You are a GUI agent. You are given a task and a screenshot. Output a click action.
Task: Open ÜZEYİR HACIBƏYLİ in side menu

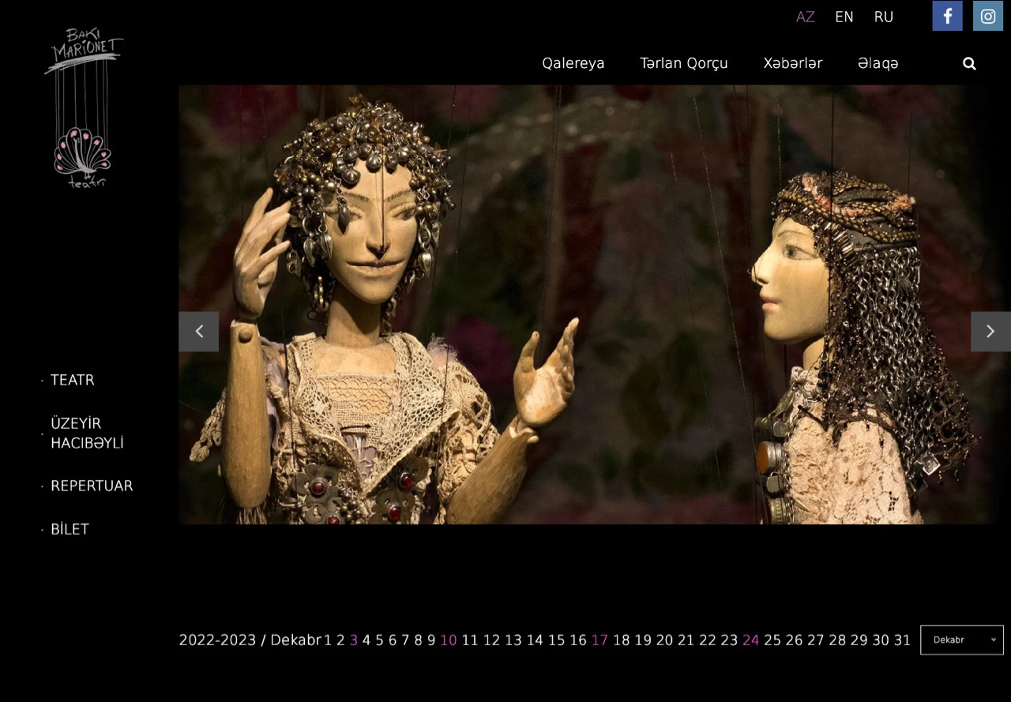coord(87,433)
